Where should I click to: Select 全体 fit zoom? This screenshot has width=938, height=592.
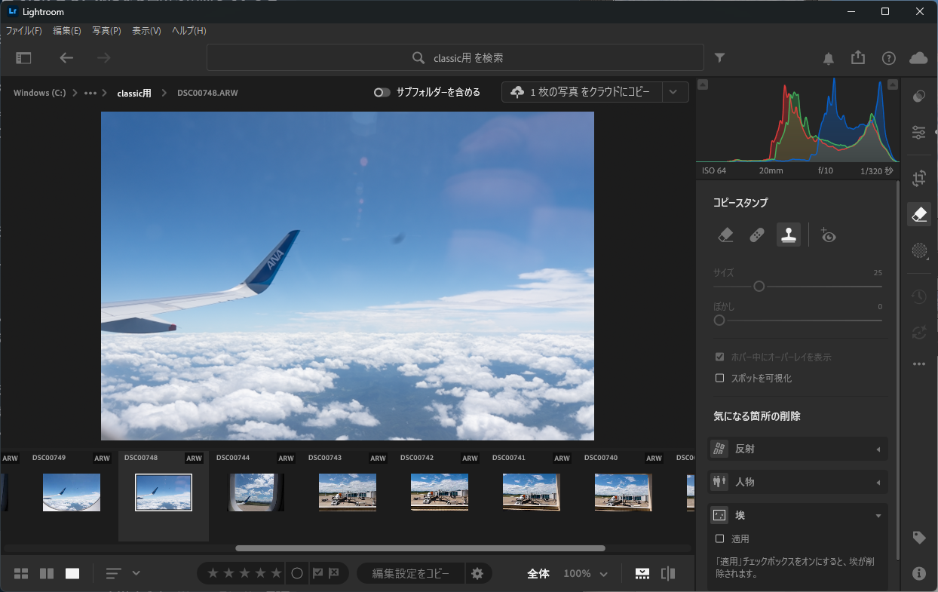point(538,573)
